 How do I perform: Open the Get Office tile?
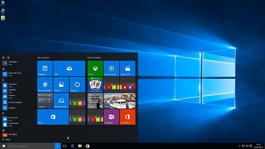[128, 117]
